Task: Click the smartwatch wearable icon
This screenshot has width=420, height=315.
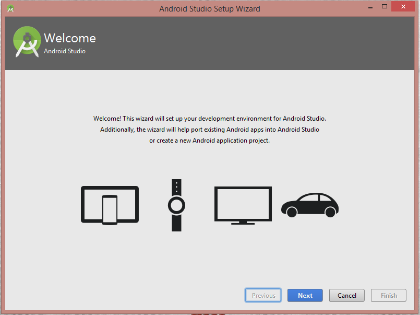Action: 176,205
